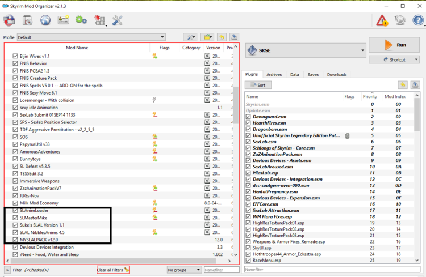Click the save plugin list backup icon
The height and width of the screenshot is (277, 426).
[x=415, y=85]
